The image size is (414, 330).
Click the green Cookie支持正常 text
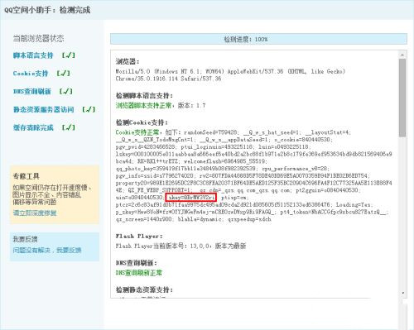point(137,132)
